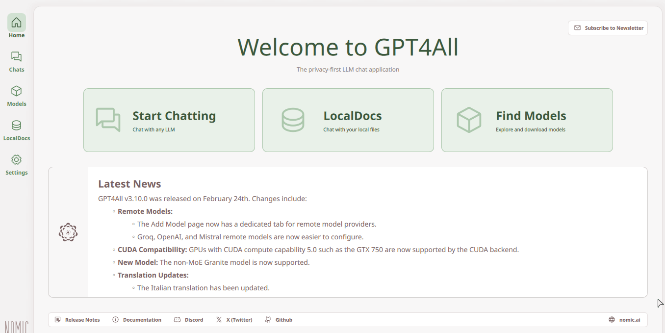This screenshot has width=665, height=333.
Task: Open LocalDocs via database sidebar icon
Action: [17, 126]
